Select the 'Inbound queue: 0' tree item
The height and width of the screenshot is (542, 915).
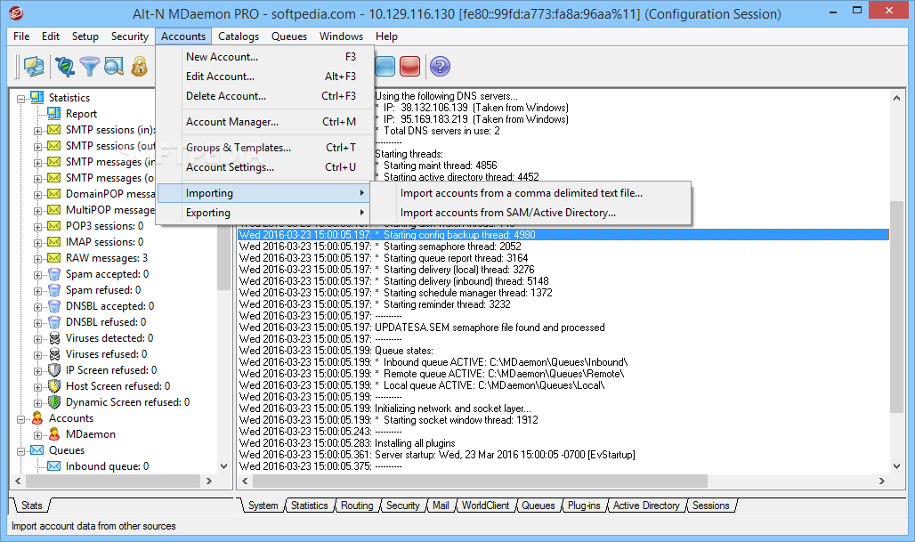pyautogui.click(x=107, y=465)
